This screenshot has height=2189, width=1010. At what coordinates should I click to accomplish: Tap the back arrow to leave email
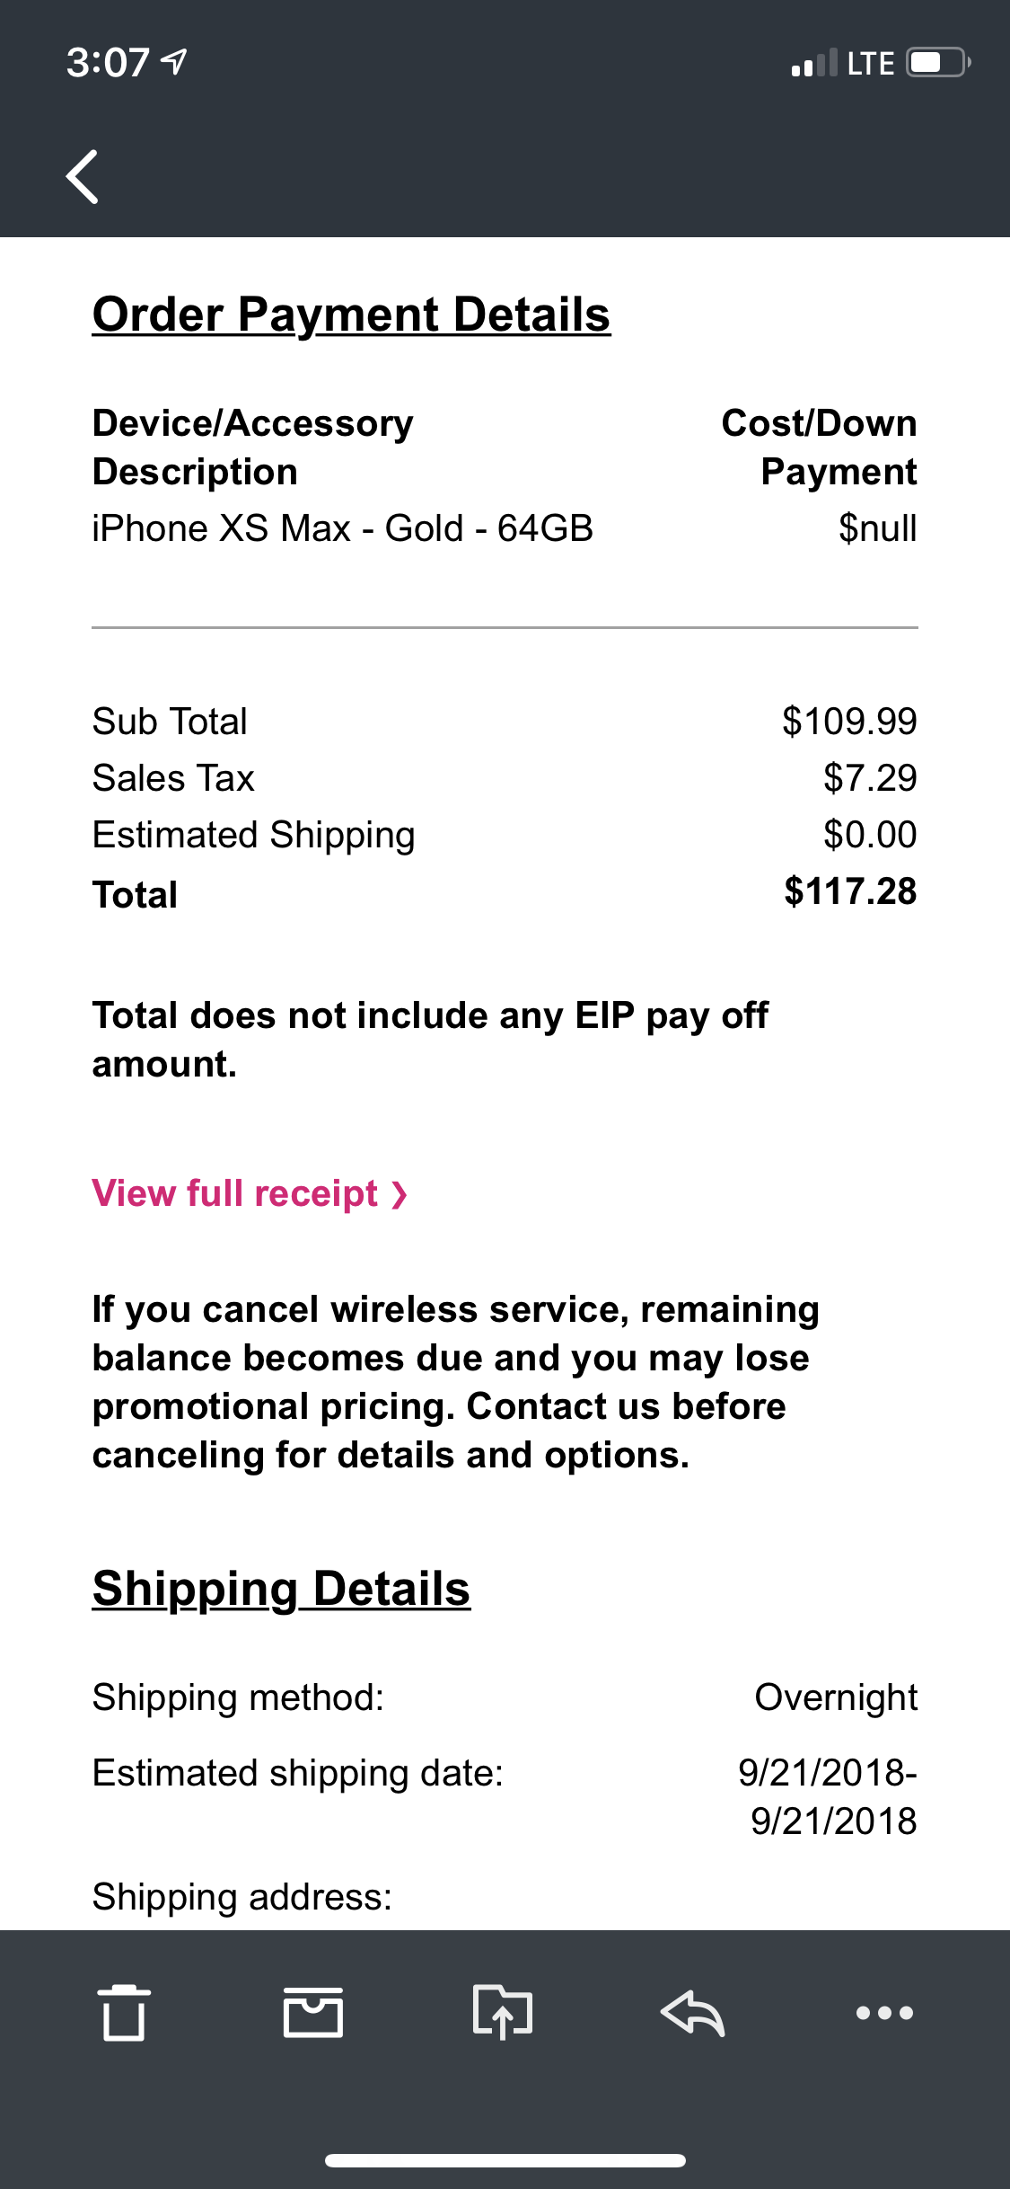coord(83,177)
